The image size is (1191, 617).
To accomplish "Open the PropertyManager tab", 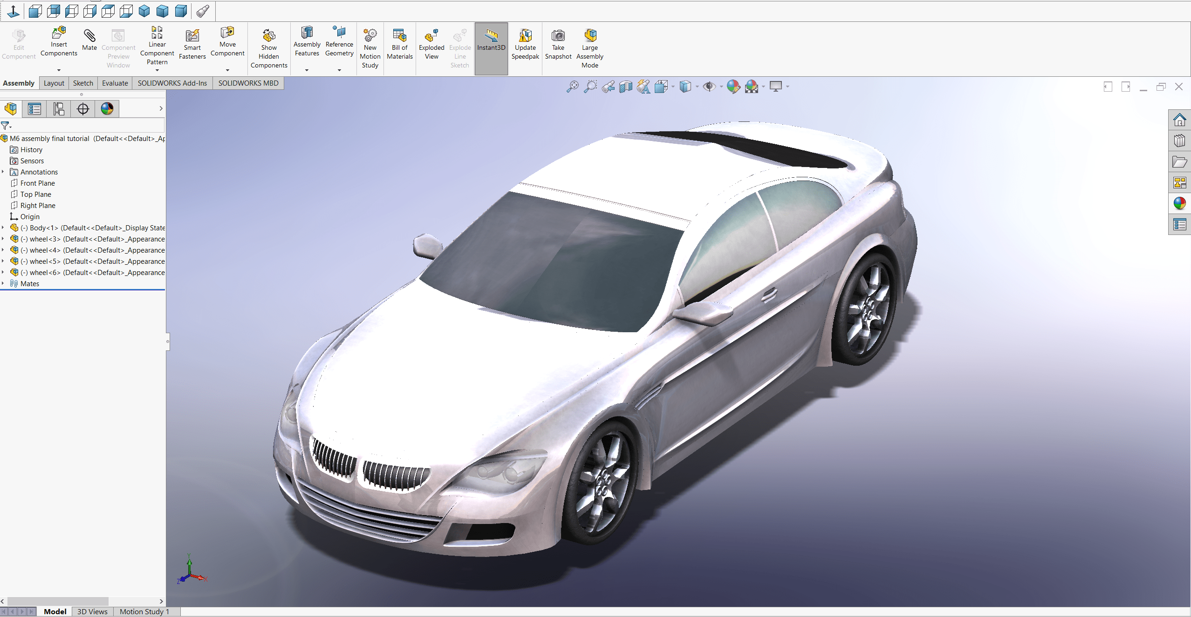I will [34, 109].
